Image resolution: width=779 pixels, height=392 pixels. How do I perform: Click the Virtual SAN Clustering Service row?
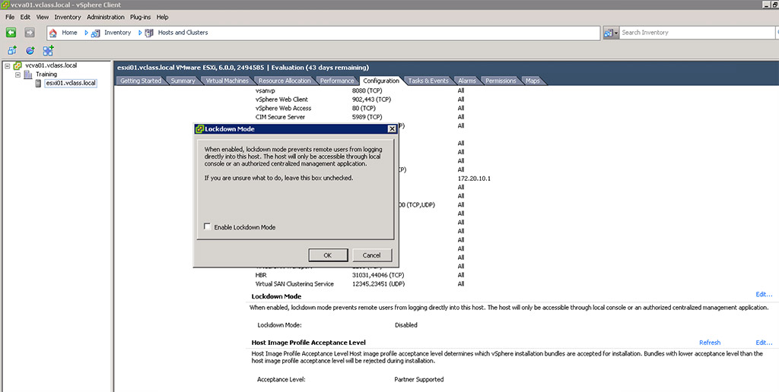tap(360, 284)
